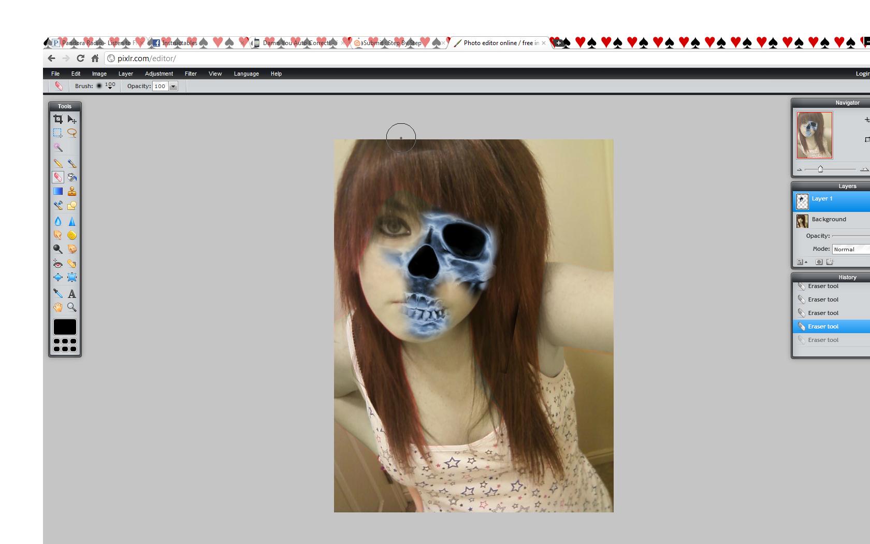The width and height of the screenshot is (870, 544).
Task: Select the Brush tool
Action: (72, 163)
